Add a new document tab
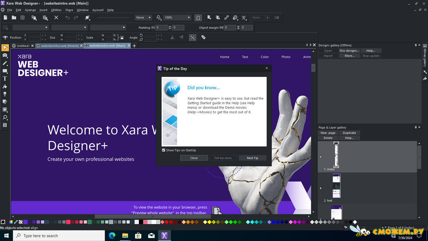 click(134, 46)
